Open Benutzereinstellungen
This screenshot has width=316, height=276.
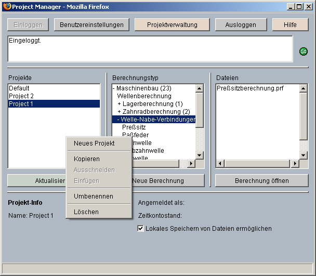point(92,25)
